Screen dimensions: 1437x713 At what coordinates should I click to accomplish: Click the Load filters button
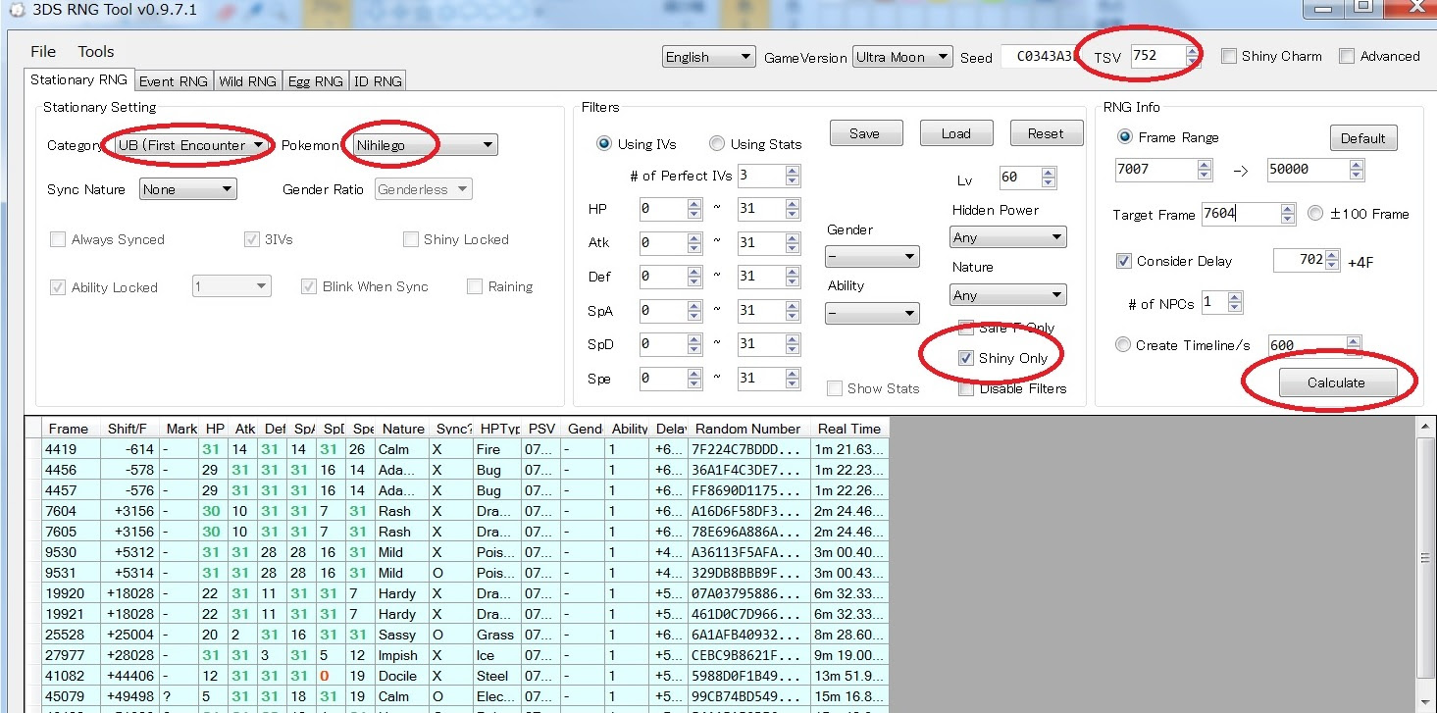point(955,133)
